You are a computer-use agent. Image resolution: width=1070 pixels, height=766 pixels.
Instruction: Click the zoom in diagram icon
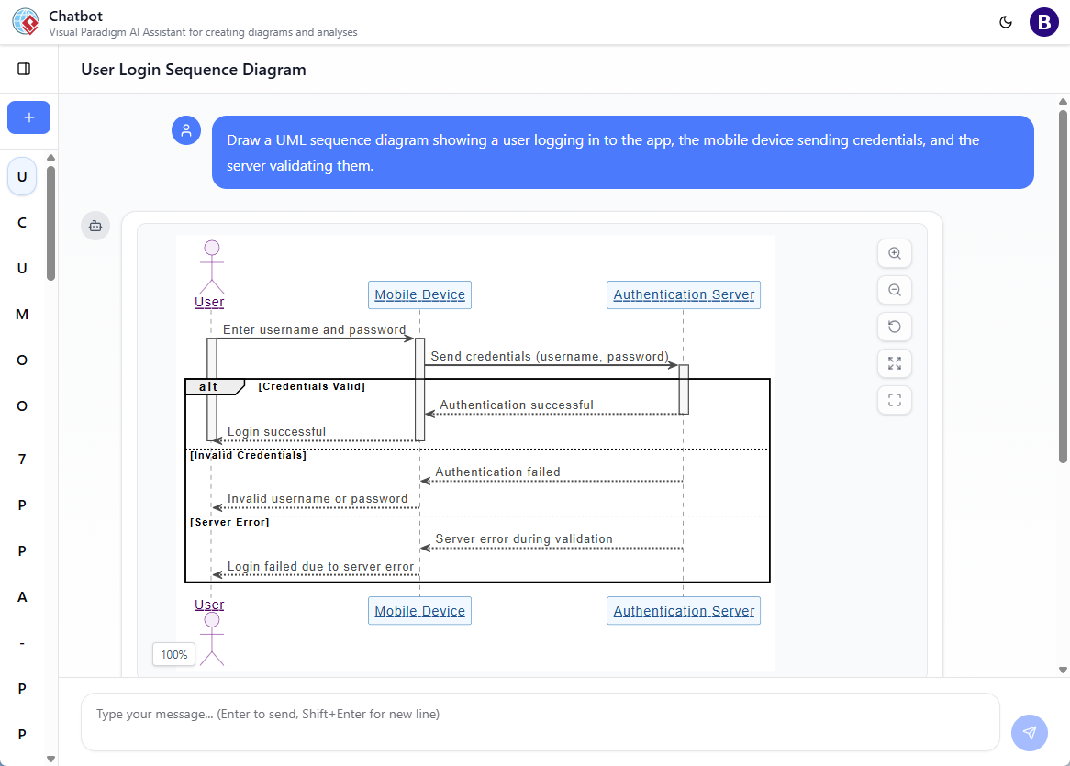click(895, 253)
